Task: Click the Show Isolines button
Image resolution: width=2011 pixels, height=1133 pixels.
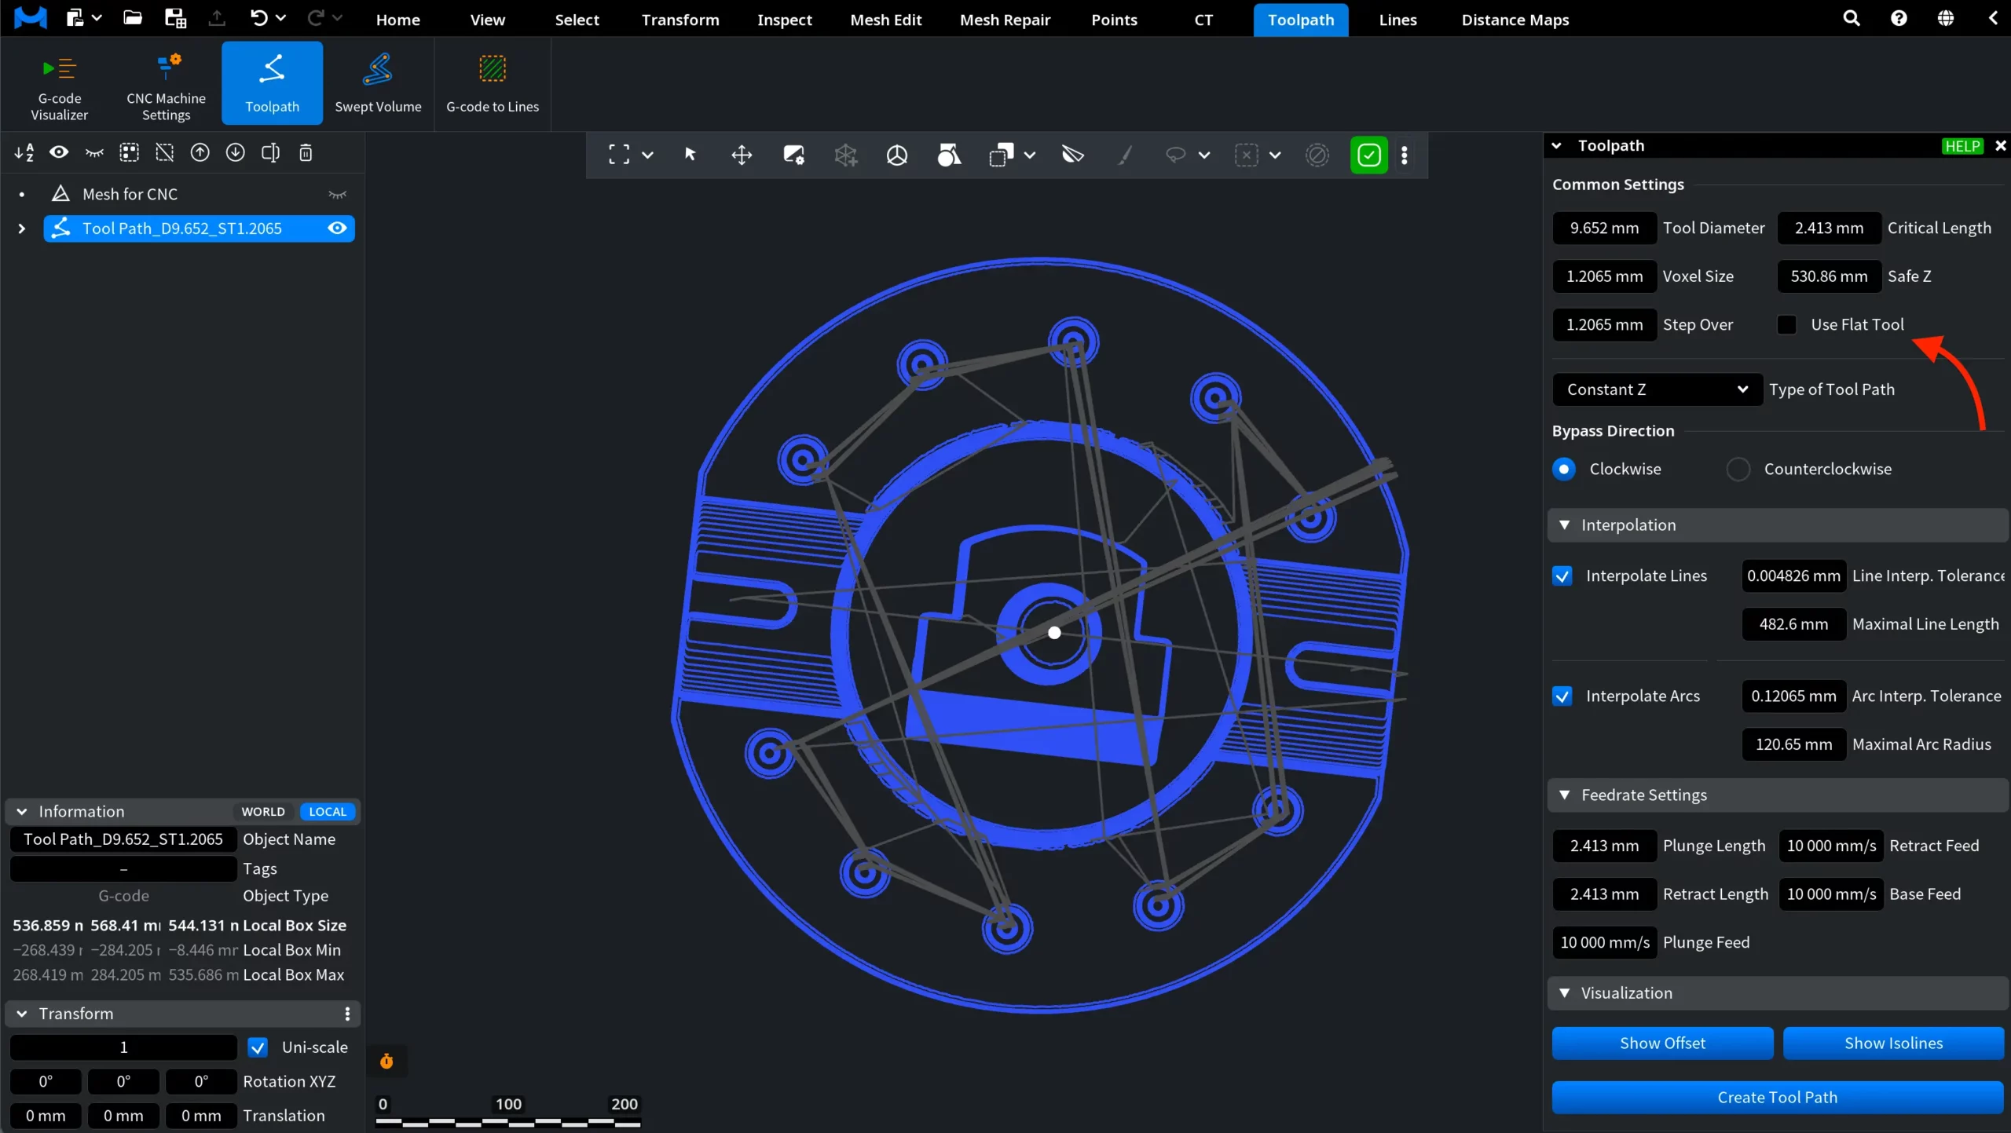Action: coord(1893,1043)
